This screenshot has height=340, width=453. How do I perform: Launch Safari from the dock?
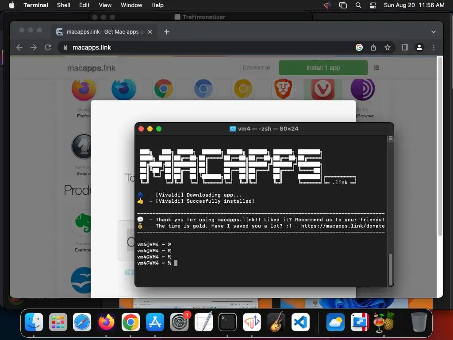(82, 322)
